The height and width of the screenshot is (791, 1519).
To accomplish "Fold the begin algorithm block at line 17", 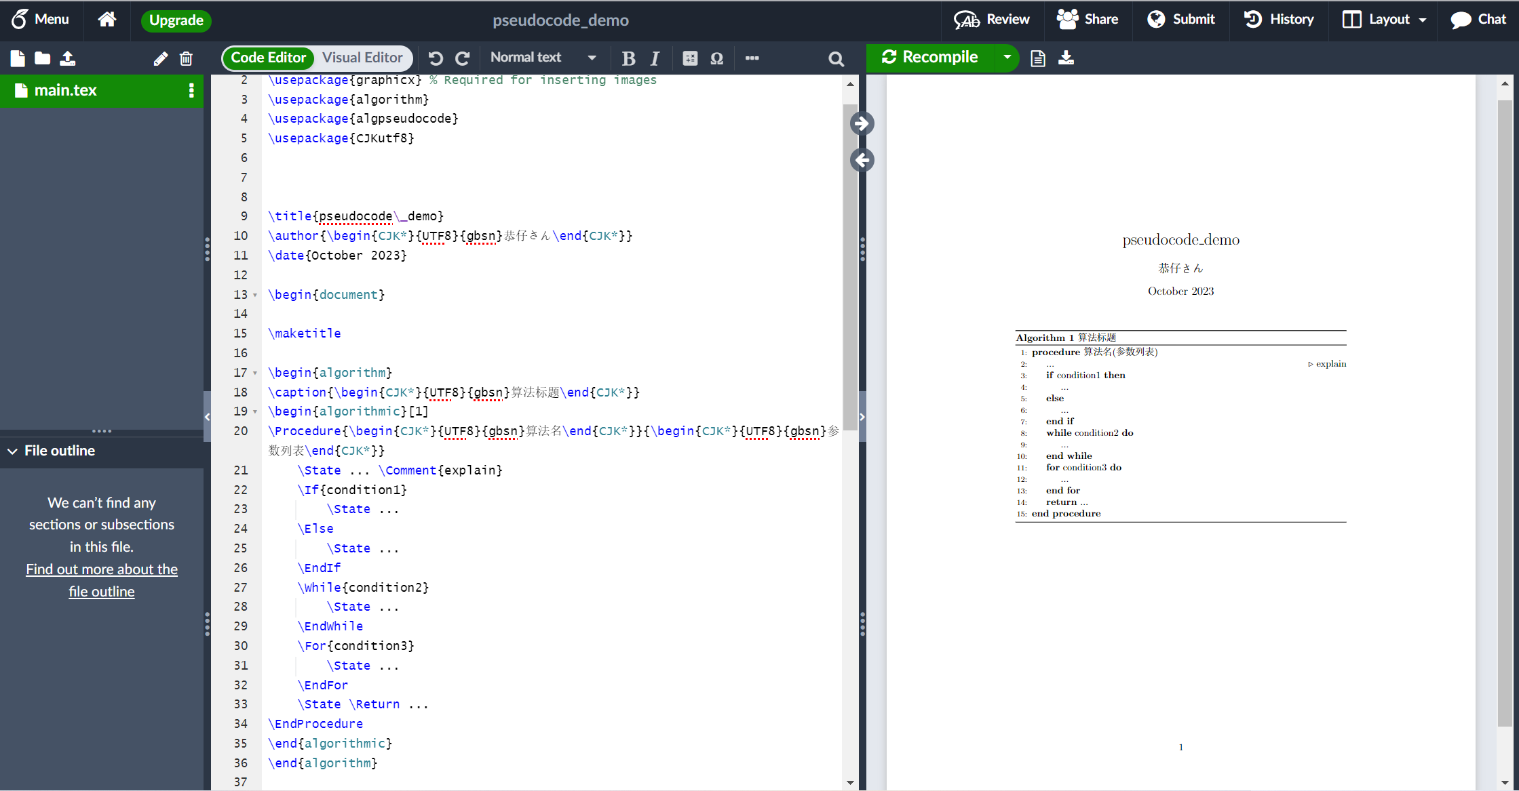I will [255, 373].
